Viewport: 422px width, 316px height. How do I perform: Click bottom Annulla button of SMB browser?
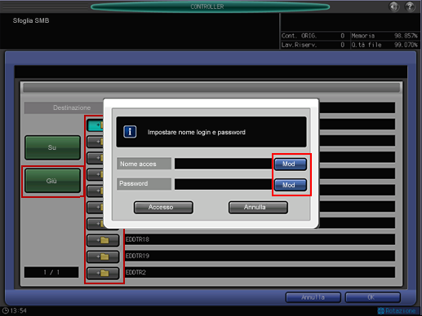pyautogui.click(x=313, y=297)
